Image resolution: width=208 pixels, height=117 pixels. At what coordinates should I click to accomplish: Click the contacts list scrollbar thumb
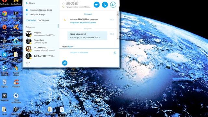click(58, 26)
